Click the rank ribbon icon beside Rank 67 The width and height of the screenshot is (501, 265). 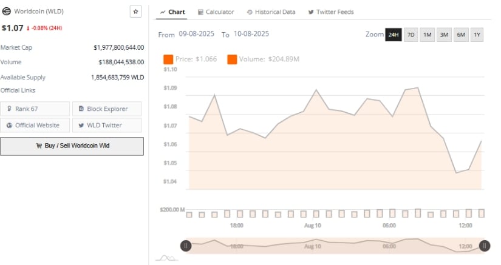tap(9, 109)
